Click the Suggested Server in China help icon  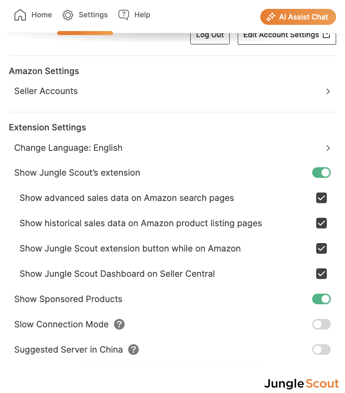(133, 350)
